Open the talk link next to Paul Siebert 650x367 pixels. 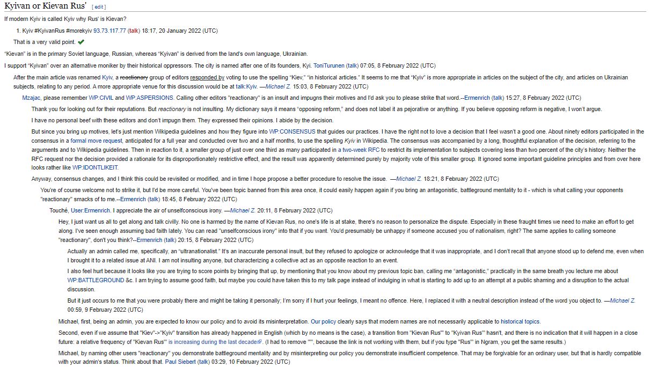[204, 362]
